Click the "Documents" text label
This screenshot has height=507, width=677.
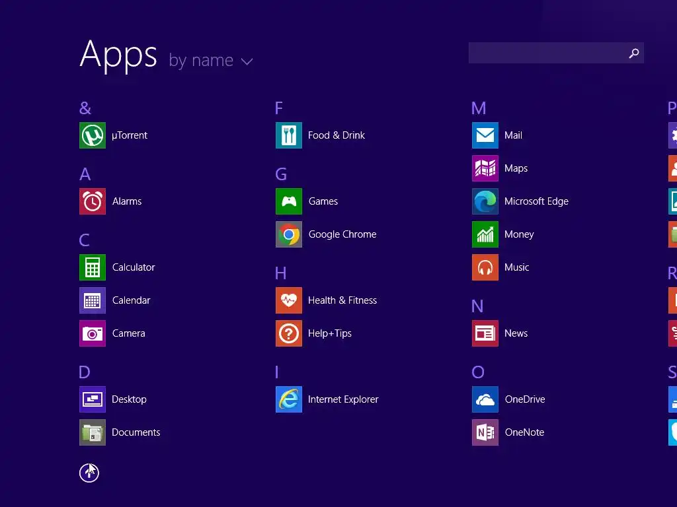[x=136, y=432]
